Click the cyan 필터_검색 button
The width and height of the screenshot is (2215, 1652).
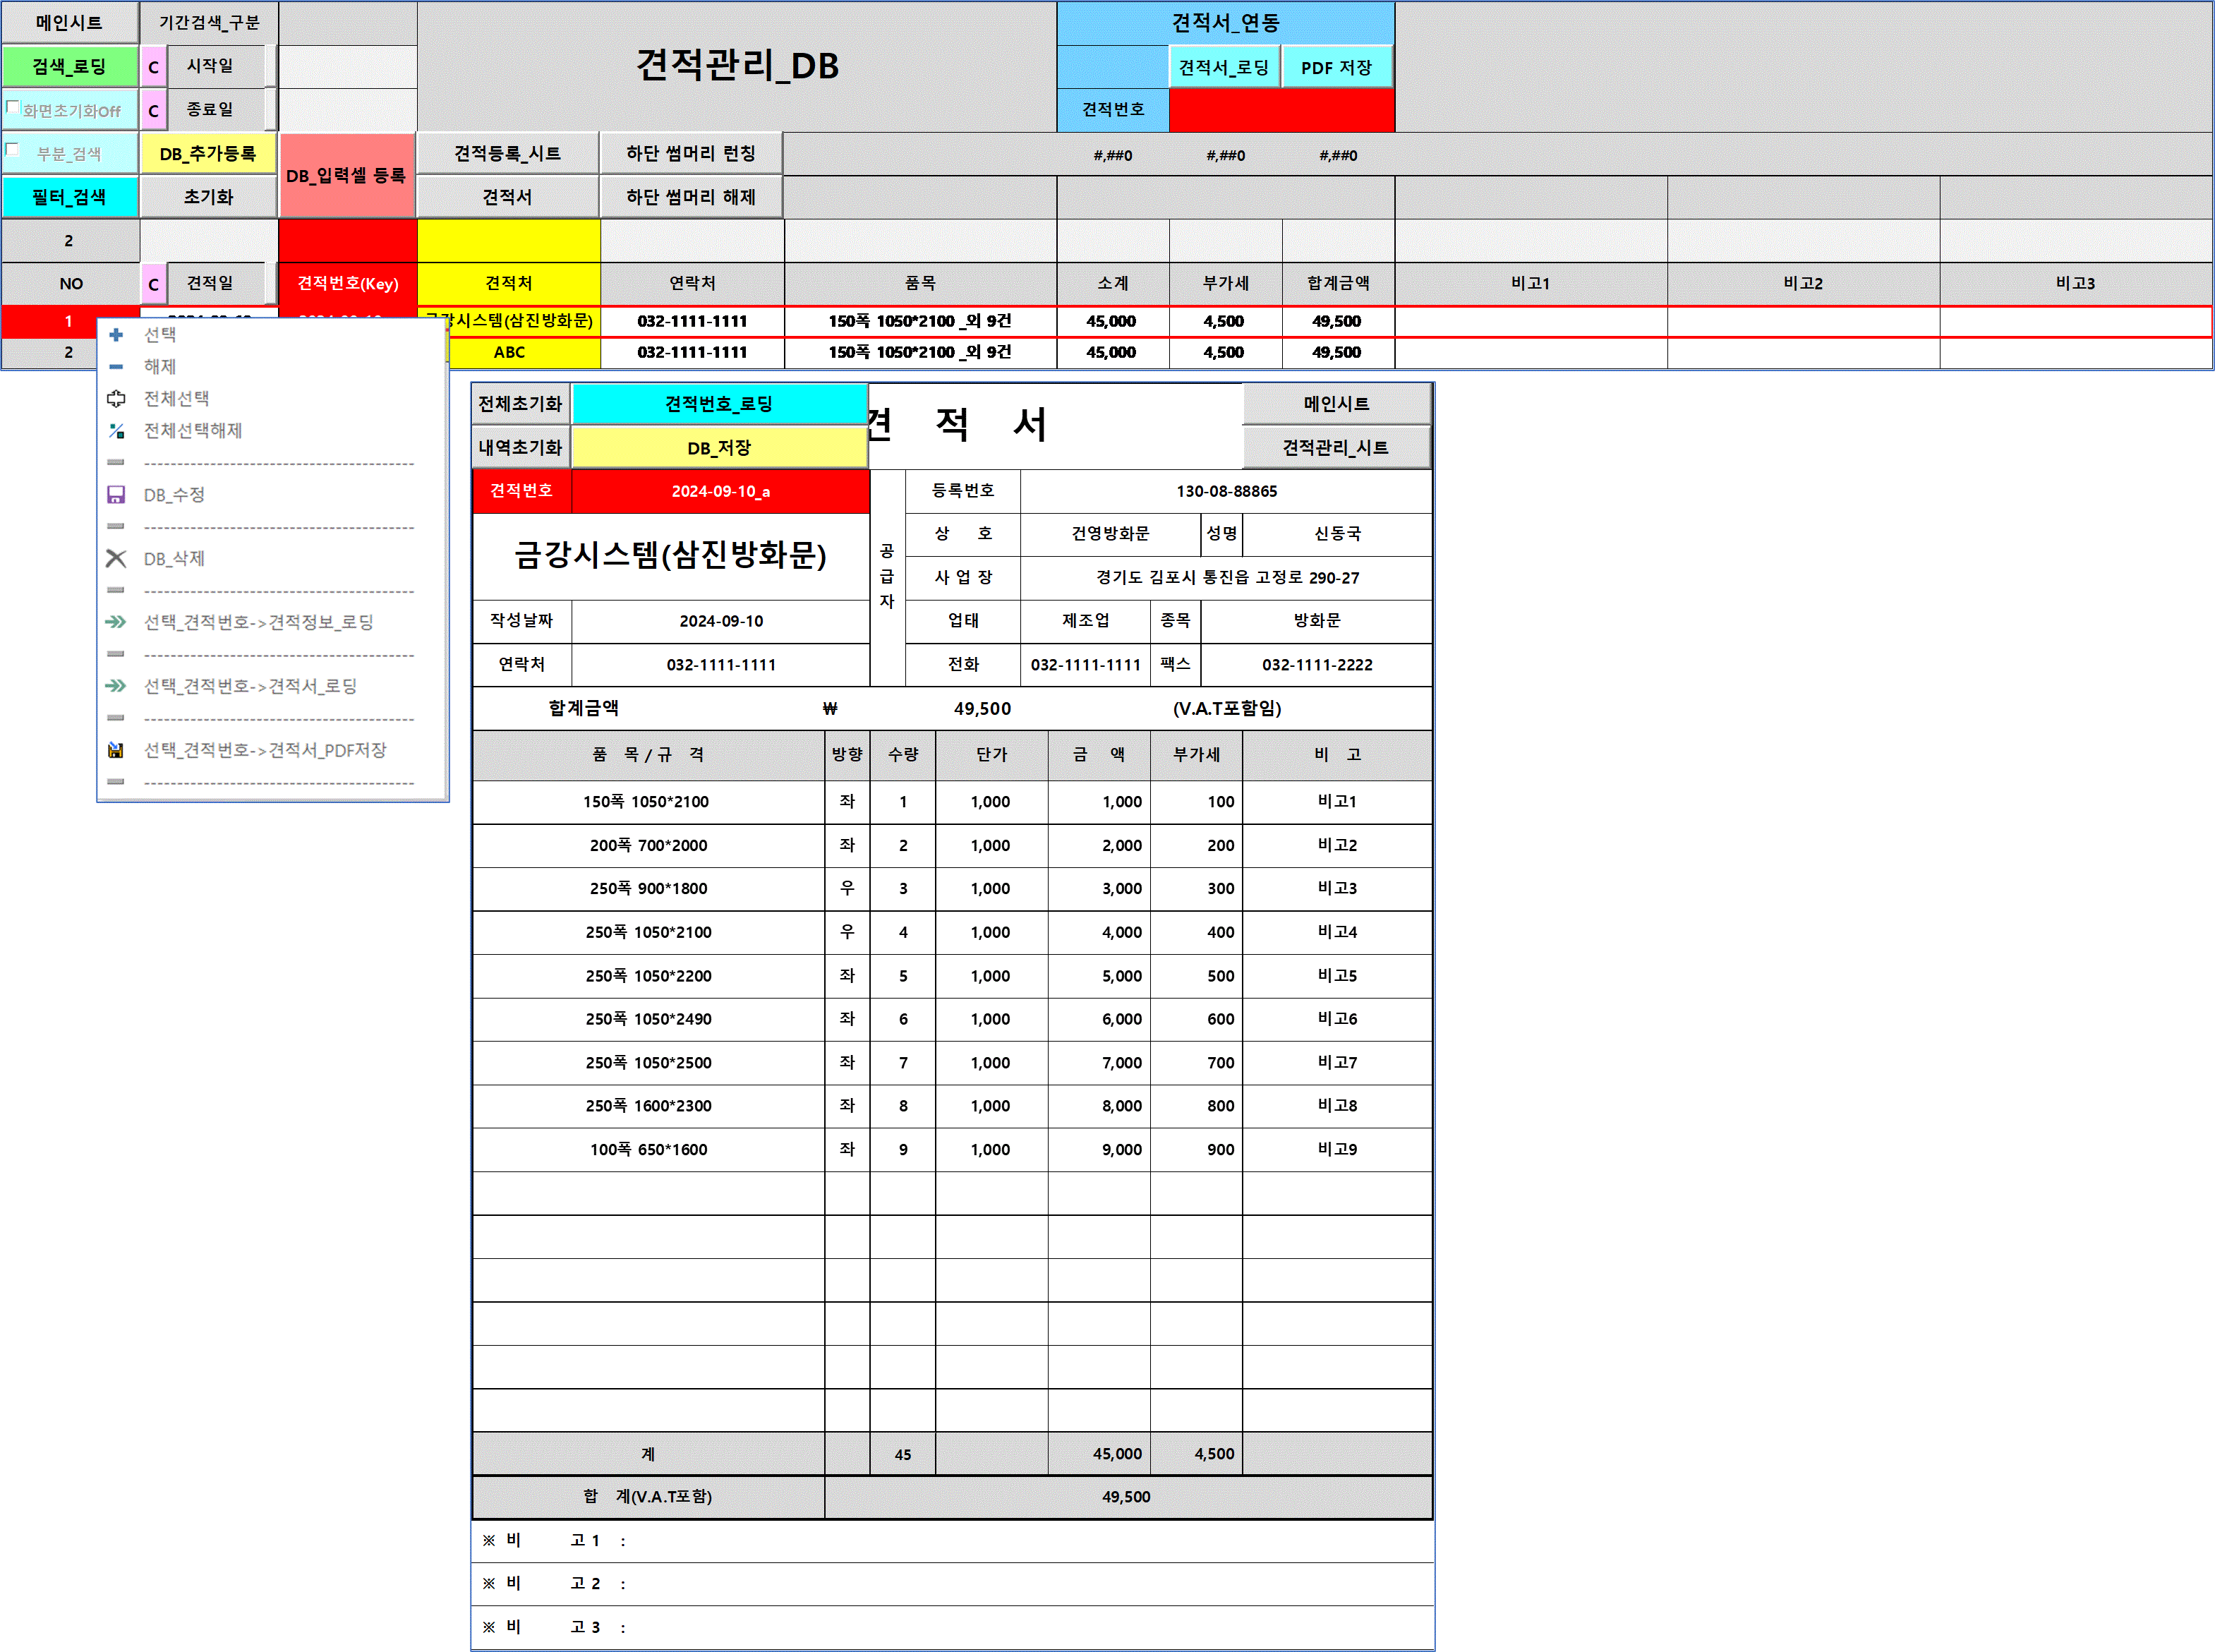coord(69,197)
